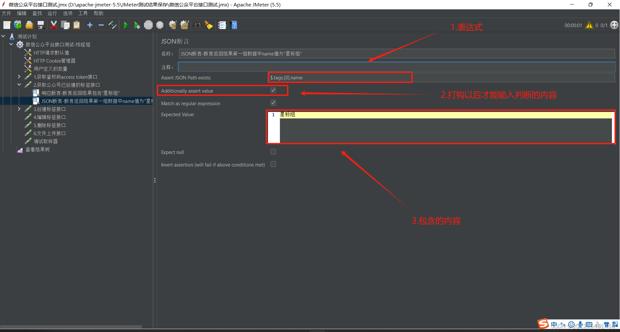Click the Clear All results icon
Viewport: 620px width, 332px height.
pyautogui.click(x=184, y=25)
